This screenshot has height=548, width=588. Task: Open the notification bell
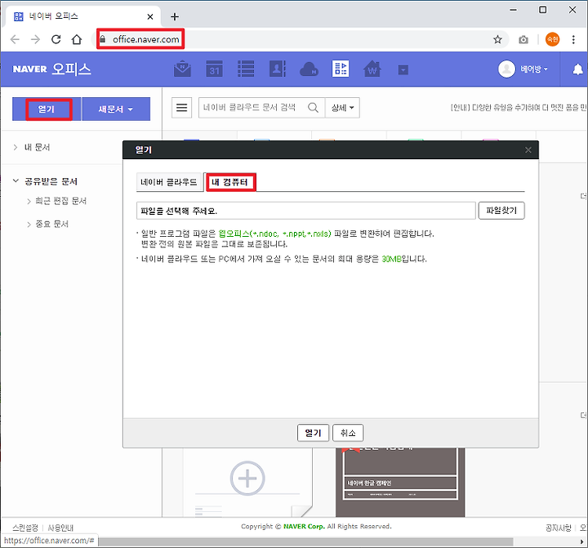(577, 69)
